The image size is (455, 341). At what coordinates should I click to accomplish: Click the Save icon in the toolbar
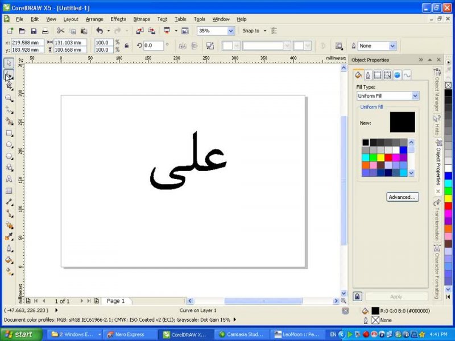pos(34,31)
